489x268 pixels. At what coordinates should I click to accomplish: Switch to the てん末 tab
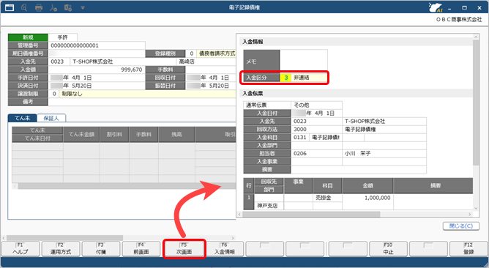23,118
